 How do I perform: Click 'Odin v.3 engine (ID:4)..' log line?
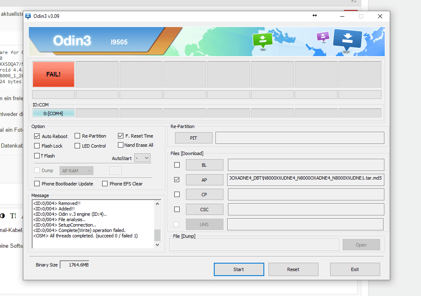[70, 214]
